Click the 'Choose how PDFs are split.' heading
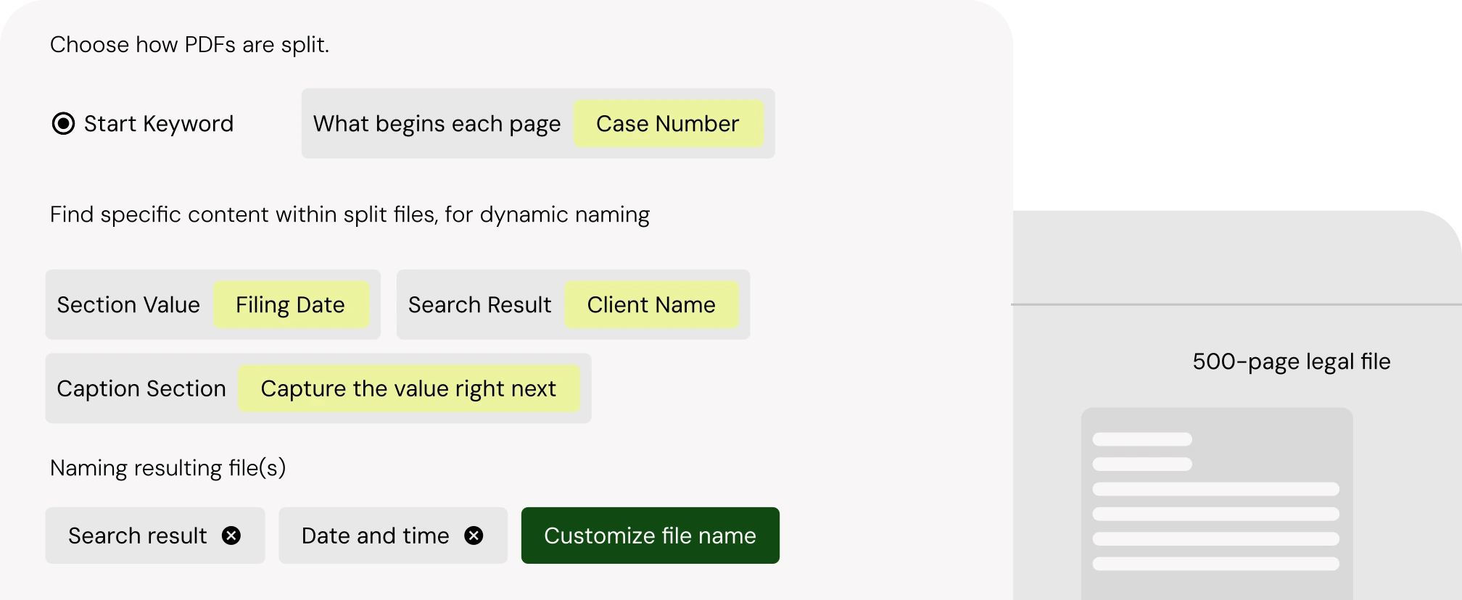 190,45
